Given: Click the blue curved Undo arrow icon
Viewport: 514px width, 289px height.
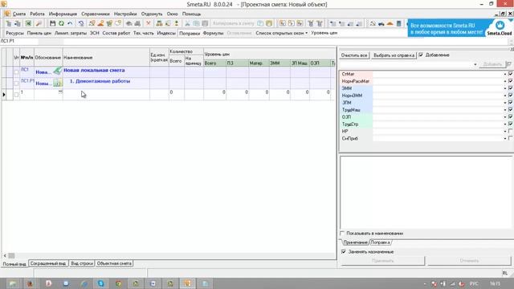Looking at the screenshot, I should coord(70,23).
